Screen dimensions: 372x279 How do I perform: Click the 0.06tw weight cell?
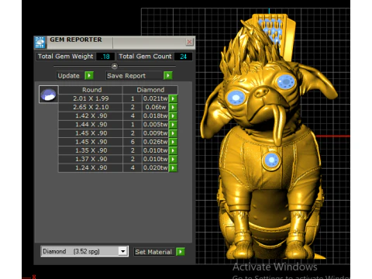(155, 107)
